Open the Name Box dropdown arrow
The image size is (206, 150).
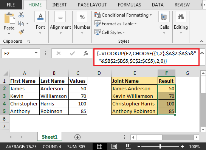click(x=36, y=53)
